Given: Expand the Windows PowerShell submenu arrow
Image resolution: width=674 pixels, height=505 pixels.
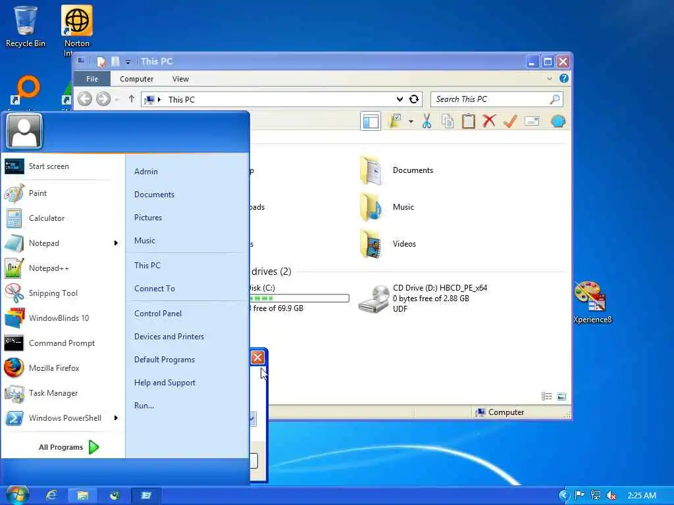Looking at the screenshot, I should tap(116, 418).
